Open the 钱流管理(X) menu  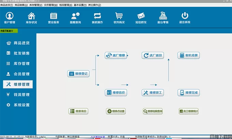pos(66,5)
